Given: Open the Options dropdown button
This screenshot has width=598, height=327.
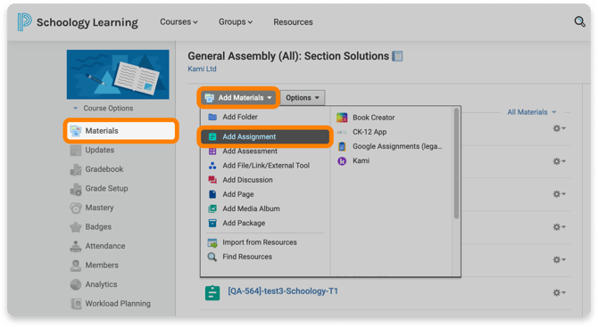Looking at the screenshot, I should [303, 98].
